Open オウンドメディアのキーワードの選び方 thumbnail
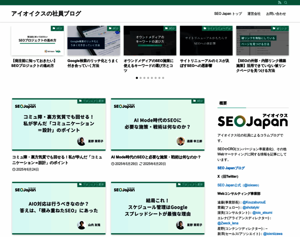This screenshot has width=300, height=237. tap(150, 41)
